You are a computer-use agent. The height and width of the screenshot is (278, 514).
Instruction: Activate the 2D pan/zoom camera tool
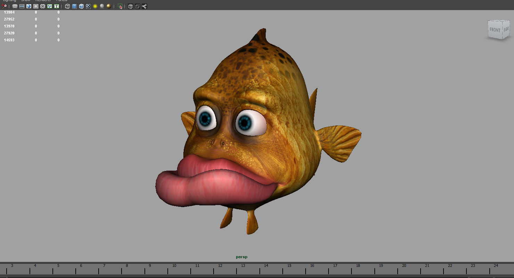[4, 6]
